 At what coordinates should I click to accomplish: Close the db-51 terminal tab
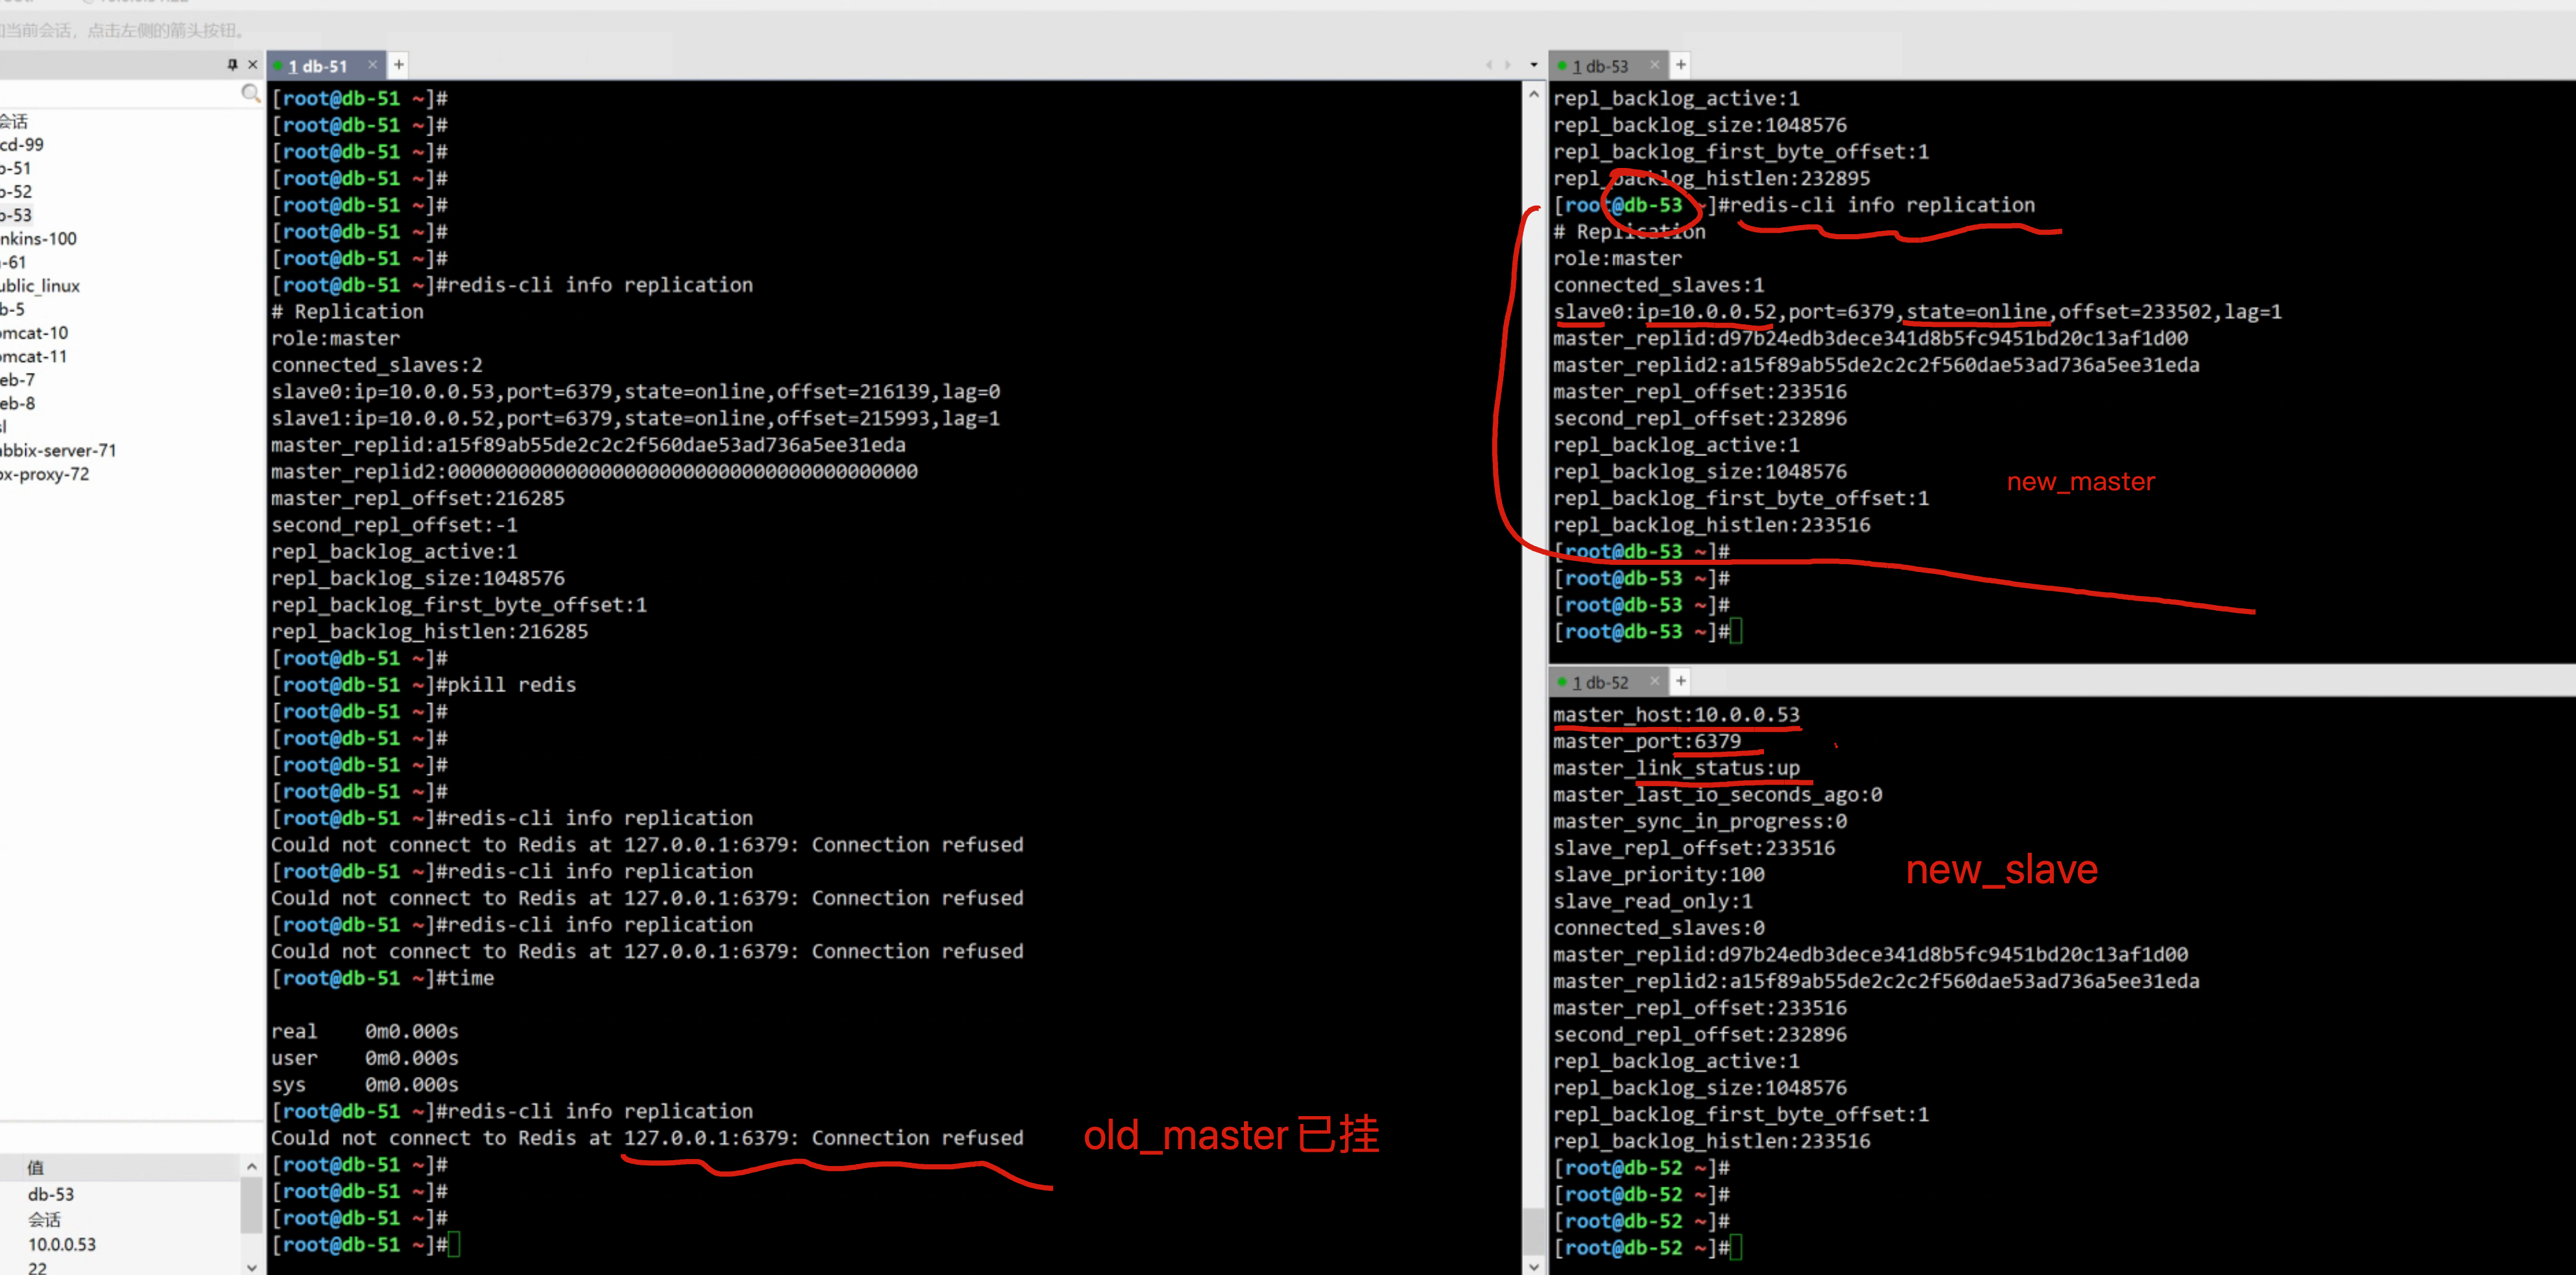(x=373, y=65)
